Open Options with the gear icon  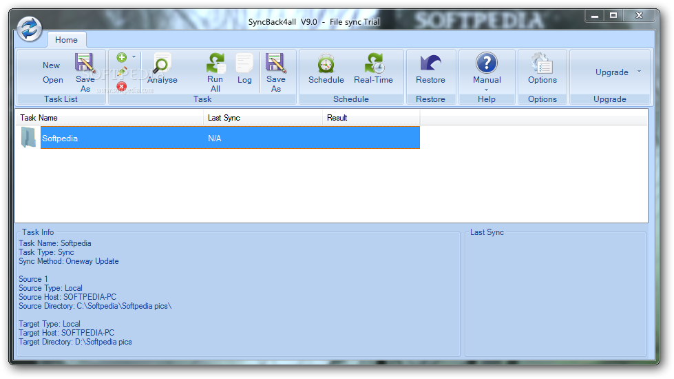pyautogui.click(x=542, y=63)
